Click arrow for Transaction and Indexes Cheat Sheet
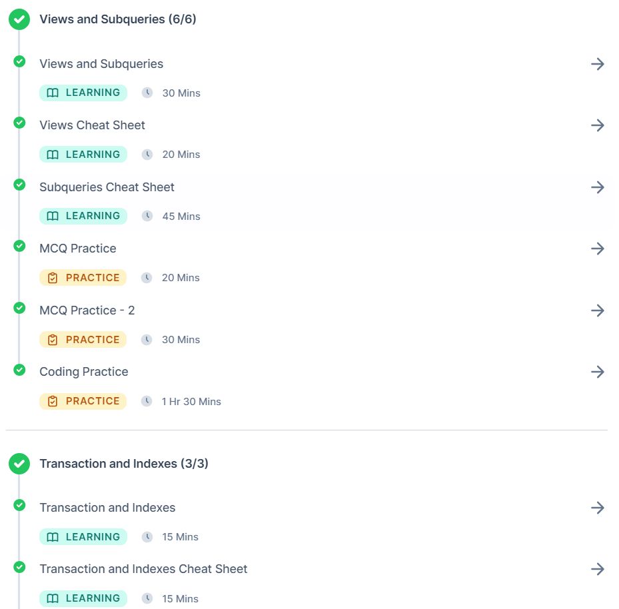Viewport: 619px width, 609px height. click(x=597, y=569)
